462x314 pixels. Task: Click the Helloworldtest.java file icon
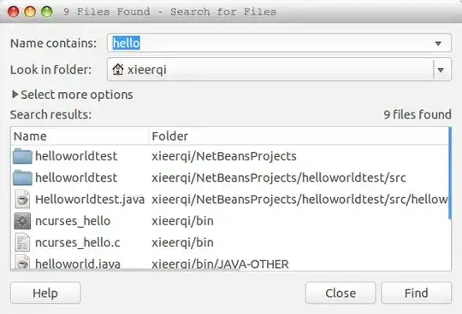coord(22,200)
